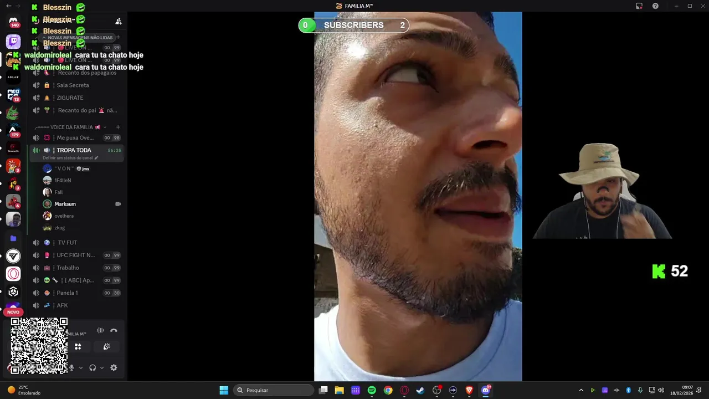Select TROPA TODA voice channel

(x=77, y=150)
